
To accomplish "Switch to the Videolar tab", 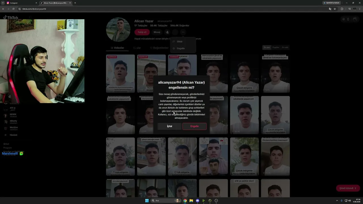I will tap(117, 48).
